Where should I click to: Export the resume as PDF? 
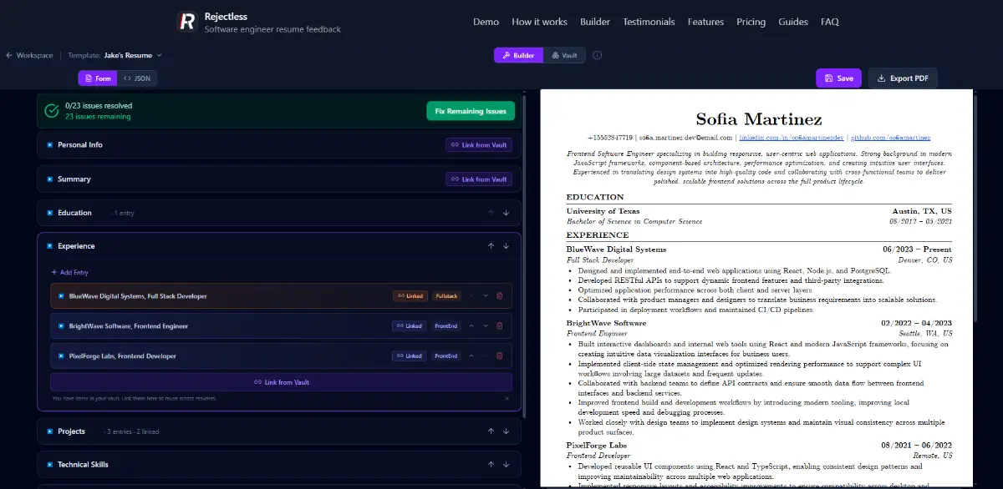point(903,78)
